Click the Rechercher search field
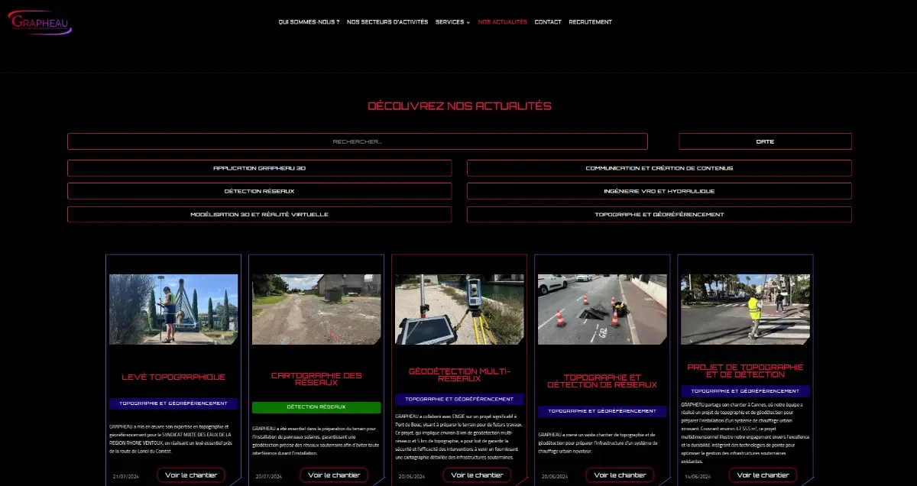The width and height of the screenshot is (917, 486). pyautogui.click(x=357, y=141)
